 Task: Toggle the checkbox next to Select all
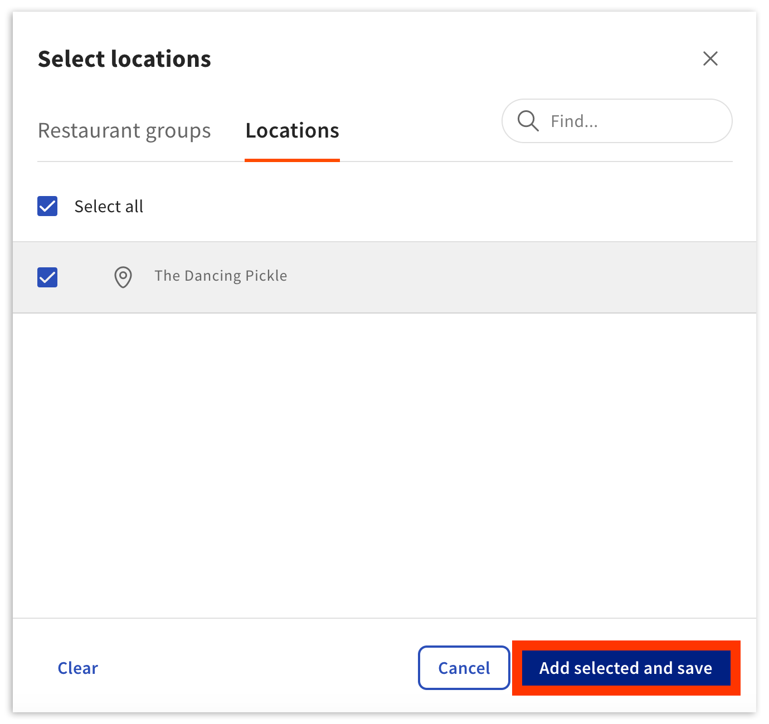click(x=47, y=206)
